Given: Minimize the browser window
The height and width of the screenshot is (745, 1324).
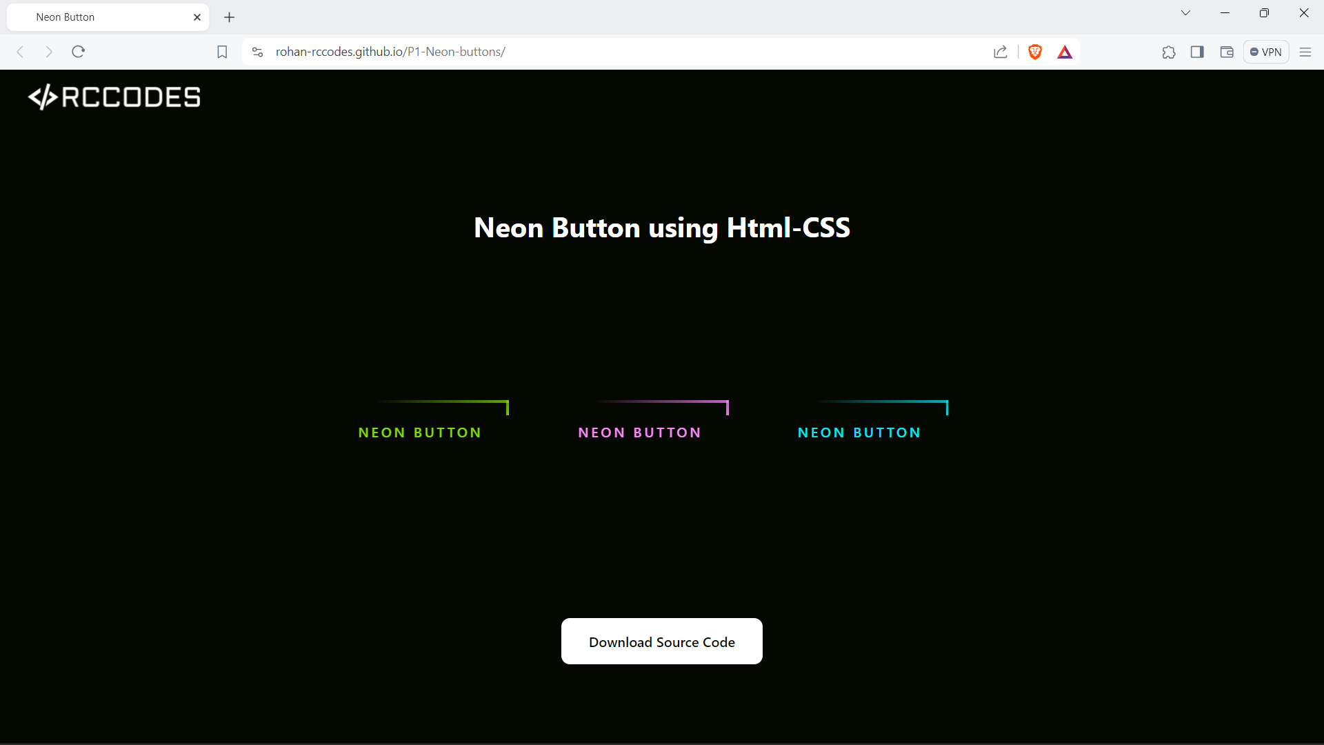Looking at the screenshot, I should [x=1225, y=13].
